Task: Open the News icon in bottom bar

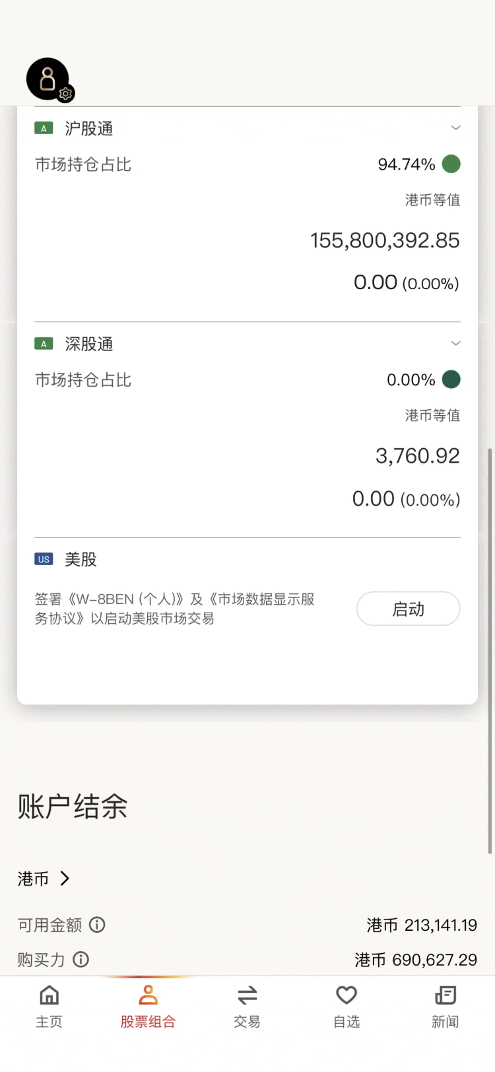Action: click(445, 995)
